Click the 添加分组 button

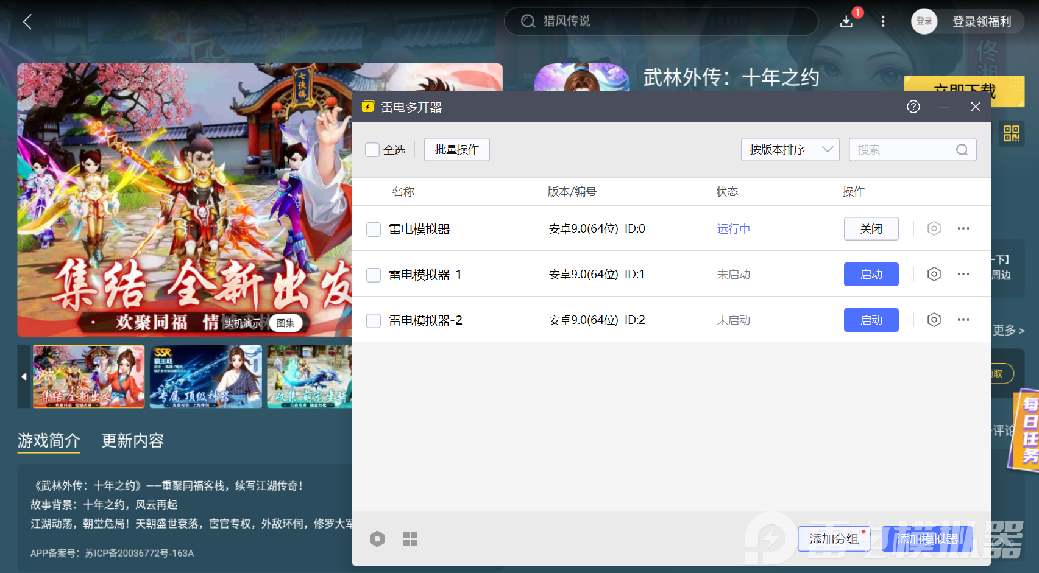click(834, 539)
